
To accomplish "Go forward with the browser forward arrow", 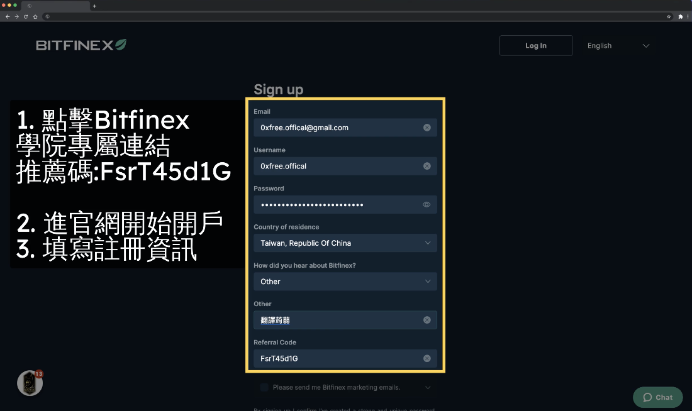I will click(x=17, y=17).
